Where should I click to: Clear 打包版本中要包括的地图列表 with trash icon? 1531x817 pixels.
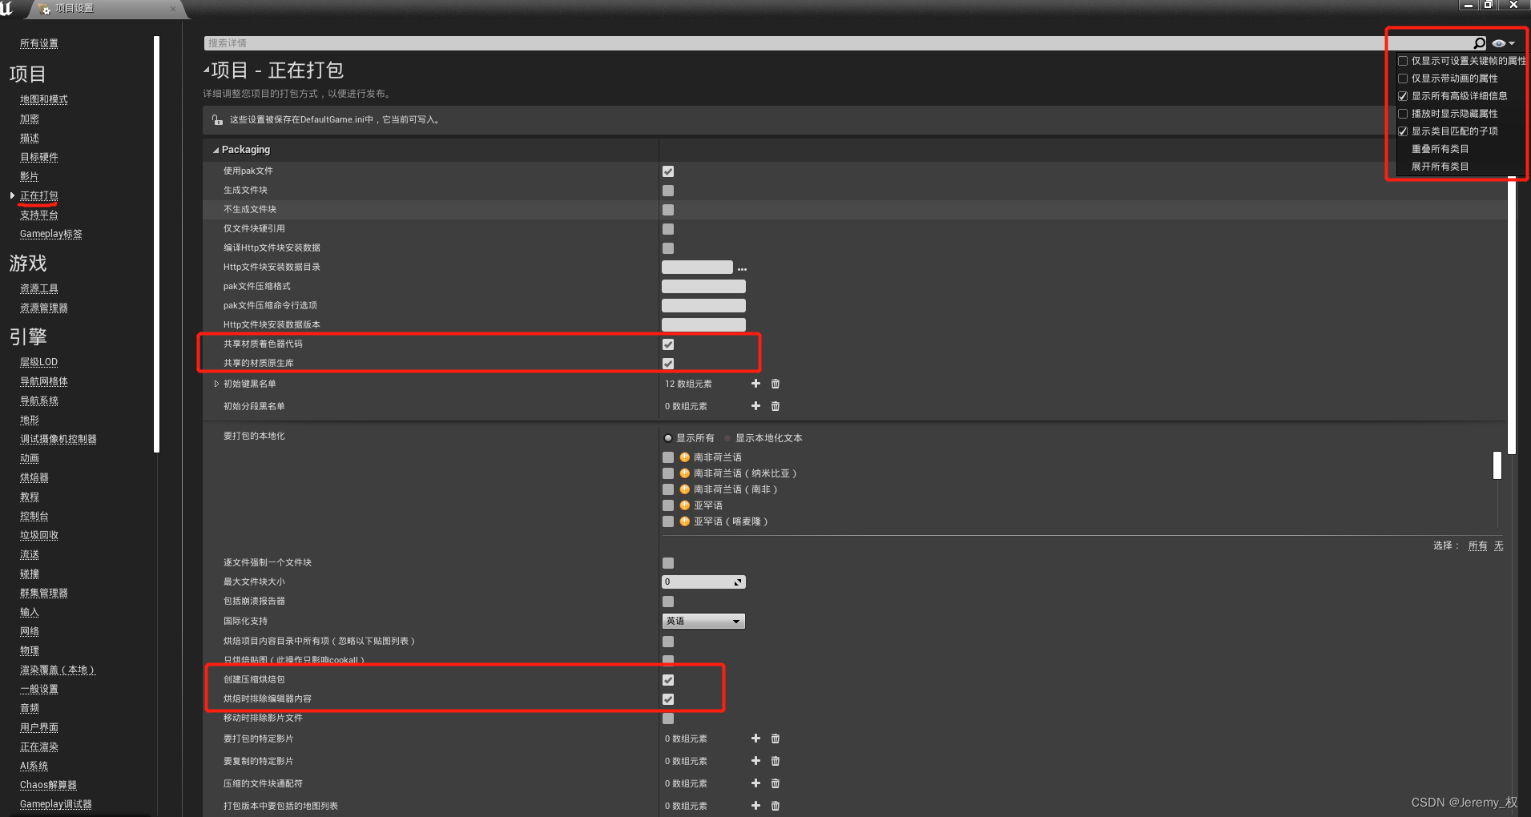pyautogui.click(x=776, y=806)
